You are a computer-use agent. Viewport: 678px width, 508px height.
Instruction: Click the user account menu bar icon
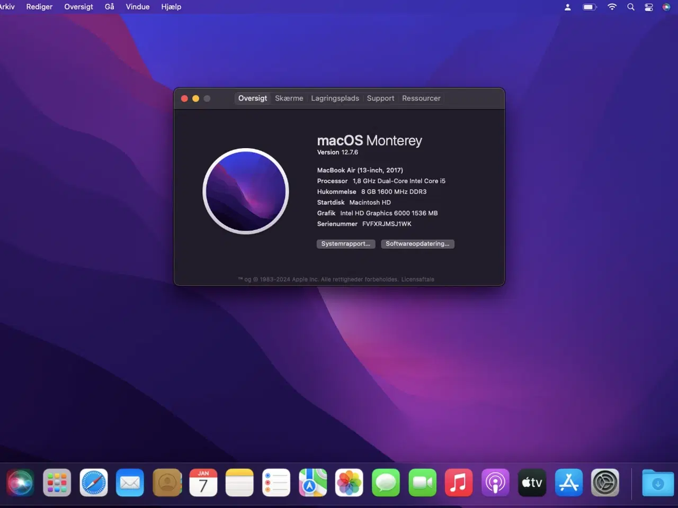(567, 7)
